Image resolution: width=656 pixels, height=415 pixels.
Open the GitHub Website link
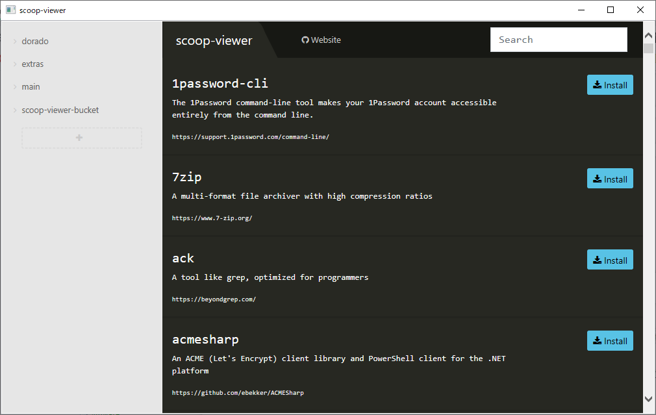click(321, 40)
